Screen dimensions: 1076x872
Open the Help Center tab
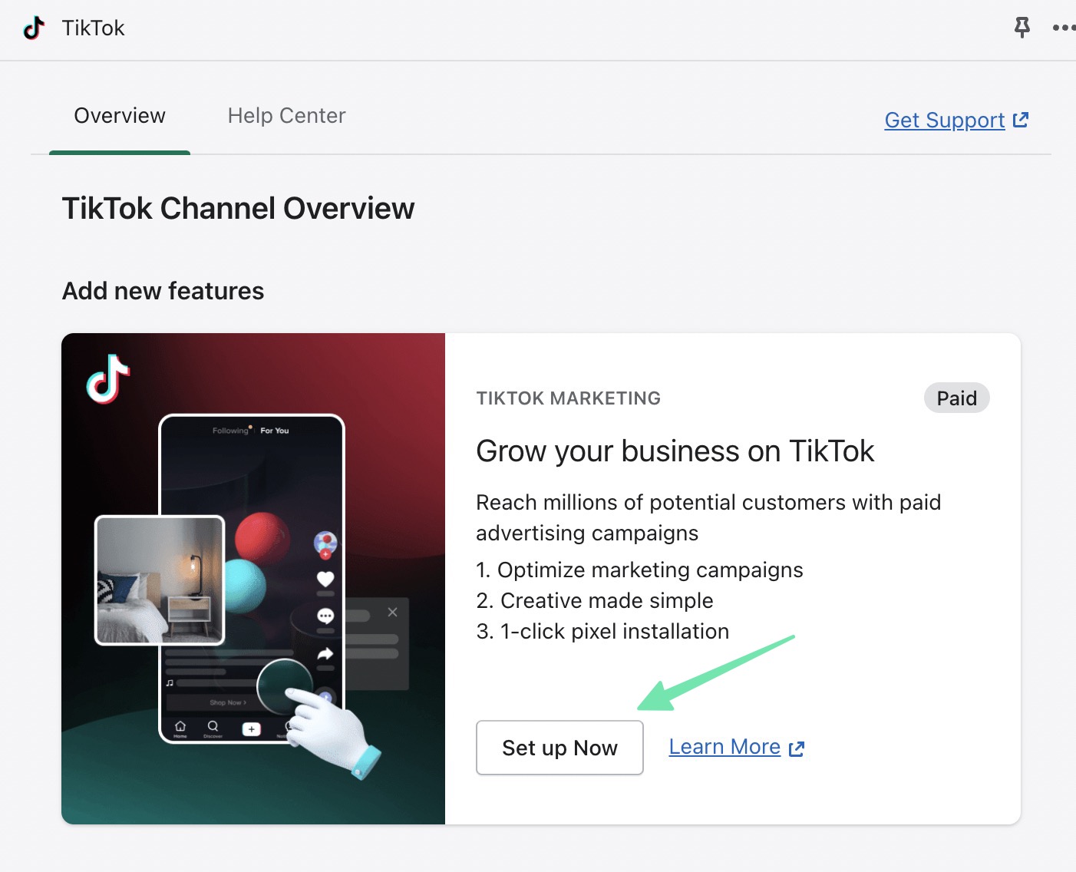pyautogui.click(x=286, y=116)
